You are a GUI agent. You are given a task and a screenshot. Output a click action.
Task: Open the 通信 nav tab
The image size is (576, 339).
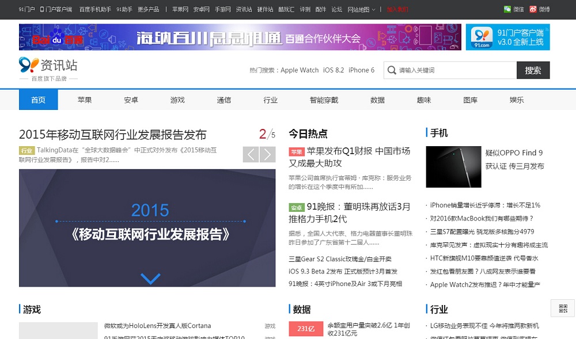click(223, 100)
